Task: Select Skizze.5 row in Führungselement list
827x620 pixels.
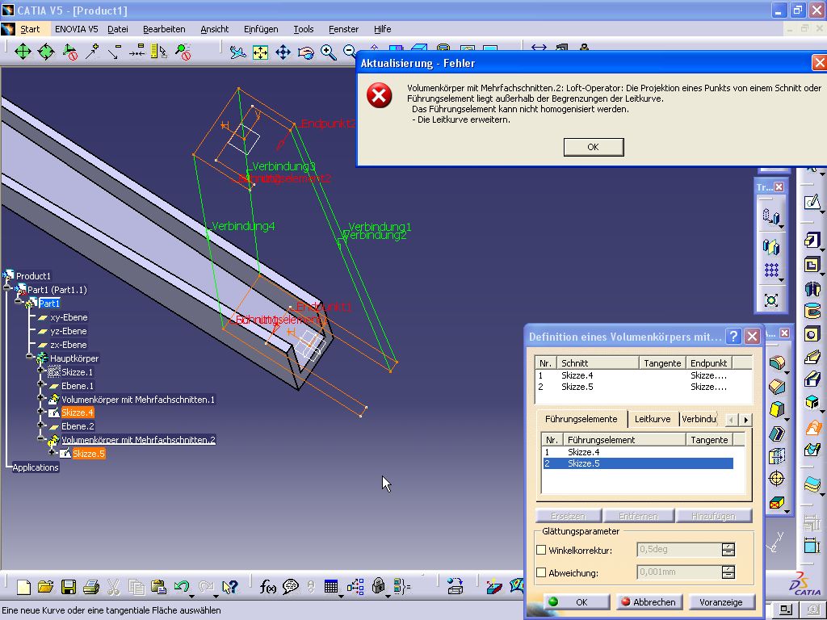Action: point(638,463)
